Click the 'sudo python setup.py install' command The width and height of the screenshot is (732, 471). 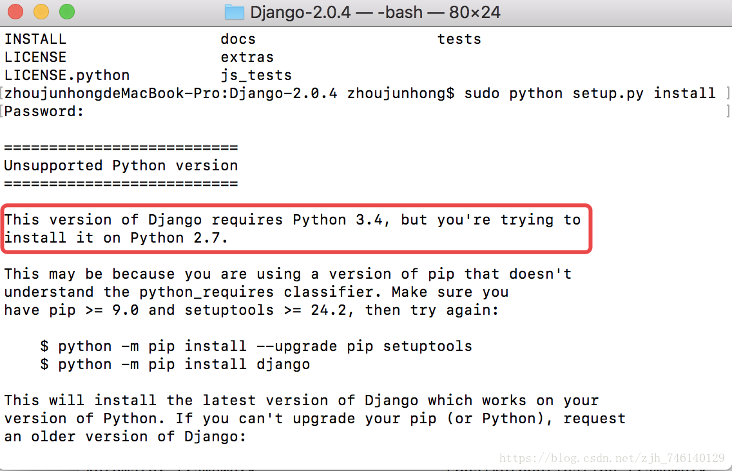point(590,94)
